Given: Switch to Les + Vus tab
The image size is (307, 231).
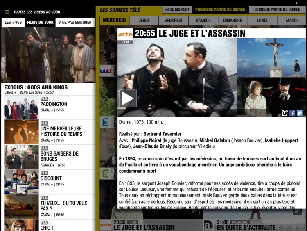Looking at the screenshot, I should pos(13,23).
